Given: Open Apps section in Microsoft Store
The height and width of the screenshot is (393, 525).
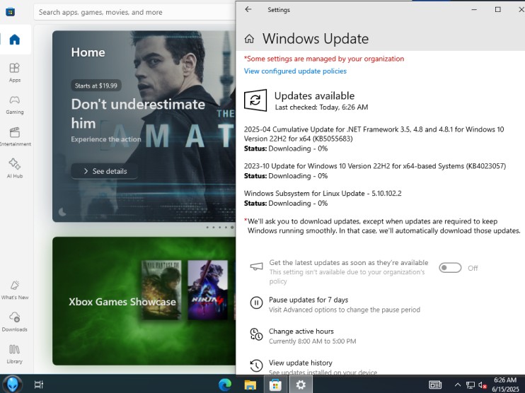Looking at the screenshot, I should [15, 73].
